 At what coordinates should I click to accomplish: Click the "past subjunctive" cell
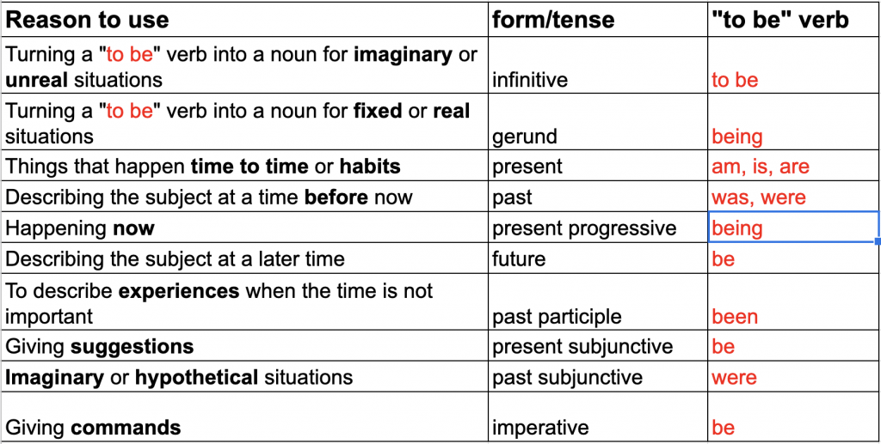pos(597,377)
